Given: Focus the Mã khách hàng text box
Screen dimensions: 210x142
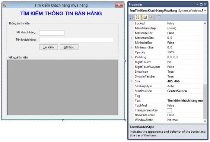Looking at the screenshot, I should [52, 33].
